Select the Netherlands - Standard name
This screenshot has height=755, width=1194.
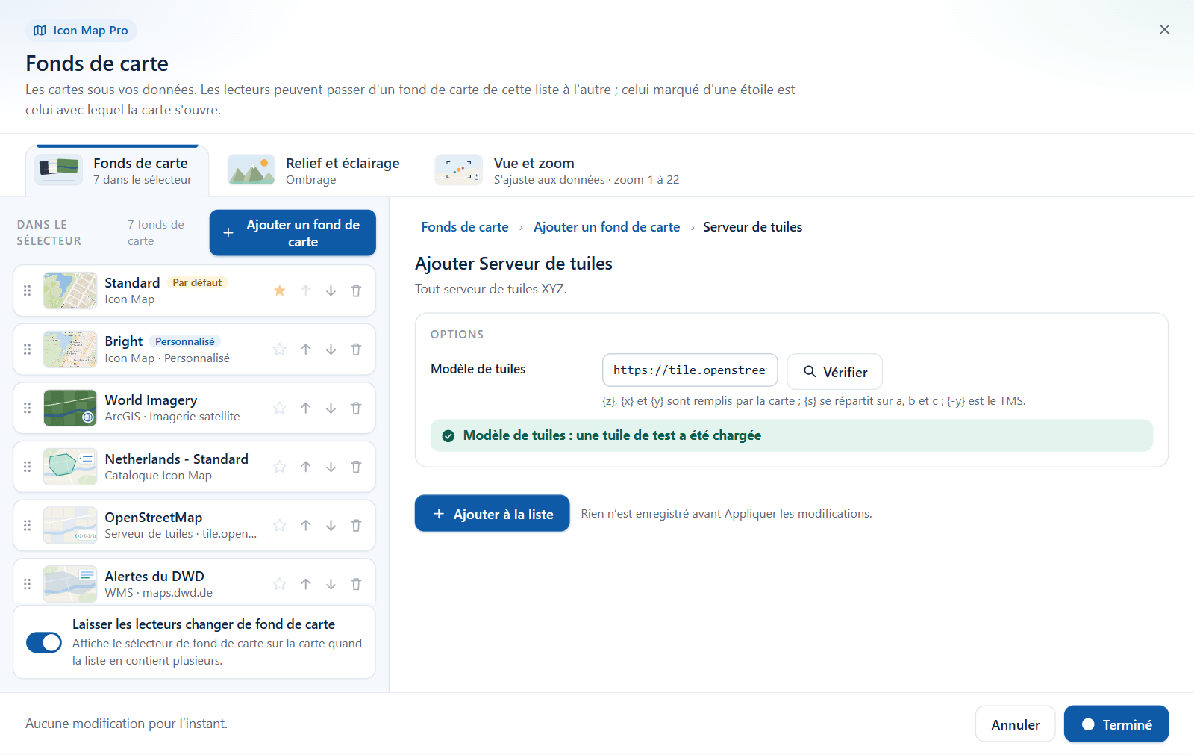tap(177, 459)
